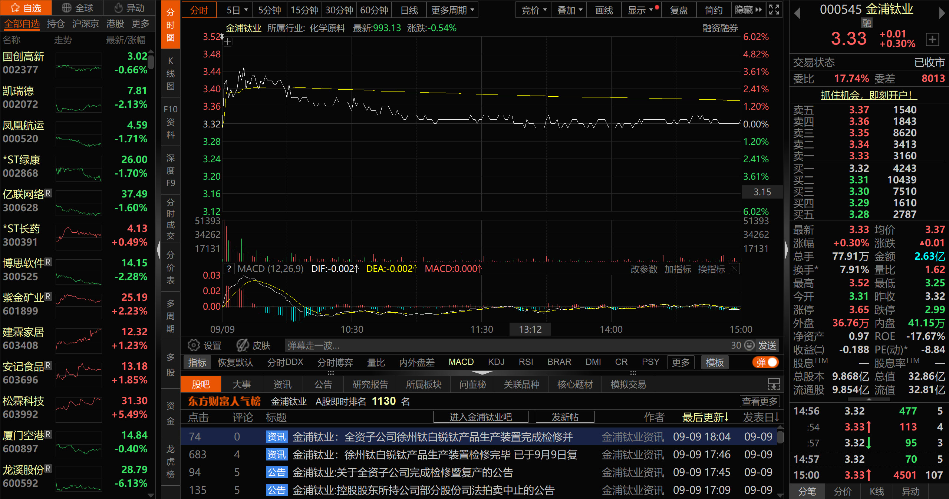Open 竞价 dropdown

[534, 10]
